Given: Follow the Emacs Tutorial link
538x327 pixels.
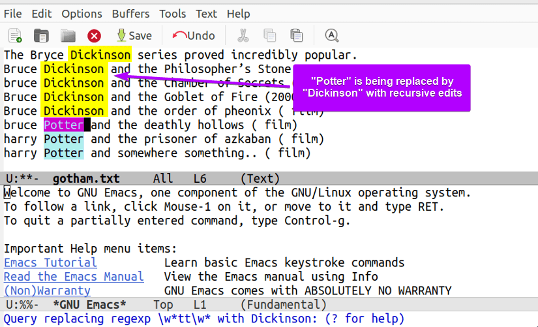Looking at the screenshot, I should (x=50, y=263).
